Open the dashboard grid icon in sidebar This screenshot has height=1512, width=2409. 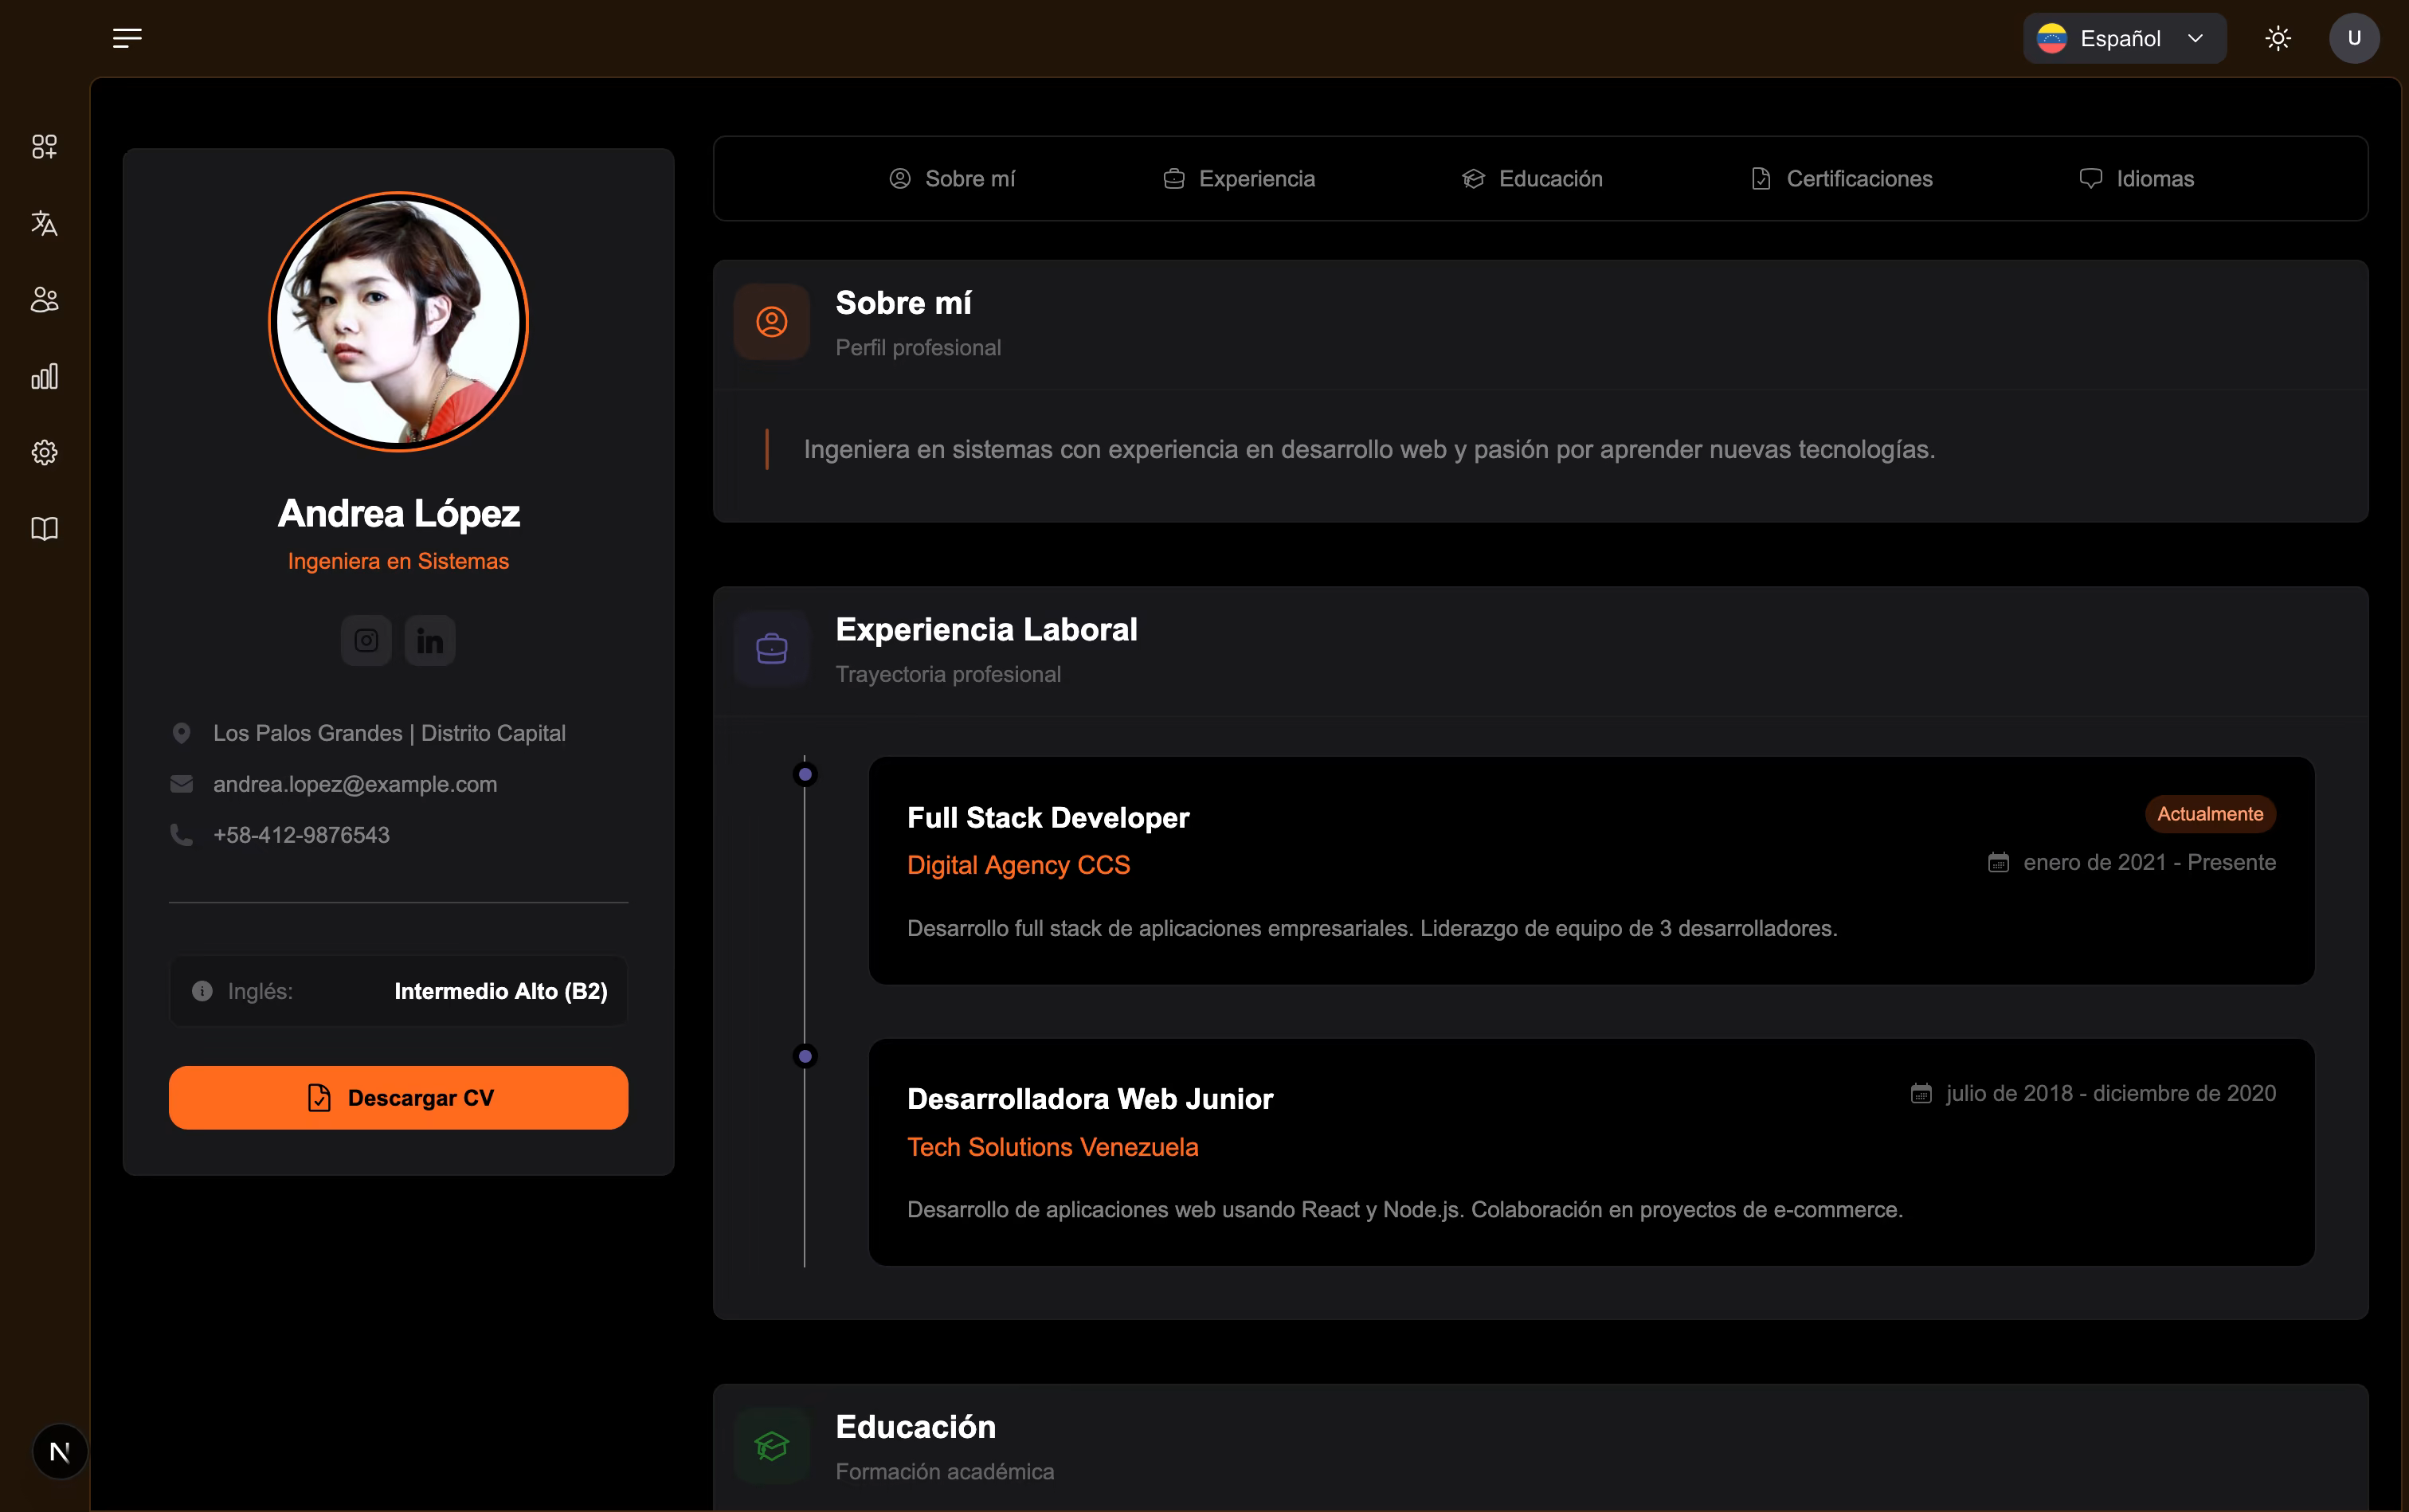point(44,146)
